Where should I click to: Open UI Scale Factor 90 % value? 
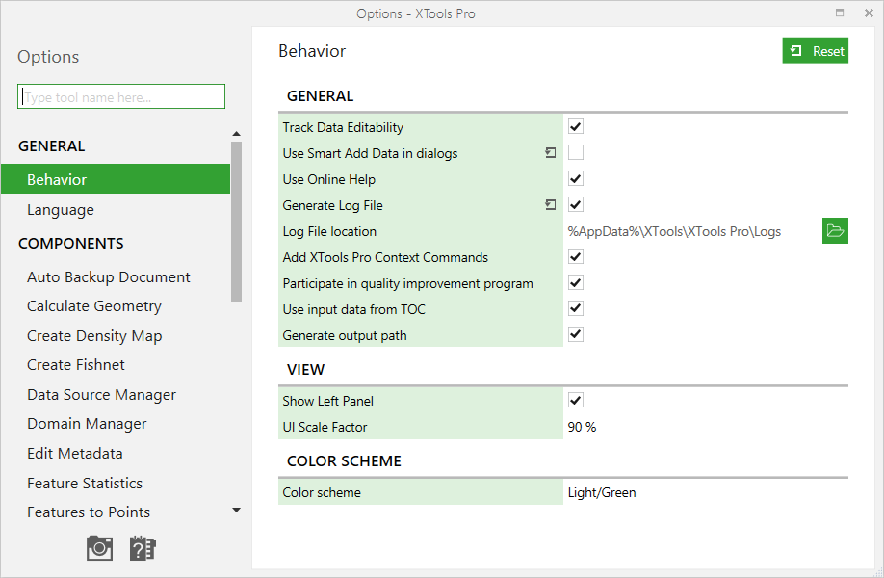(582, 427)
